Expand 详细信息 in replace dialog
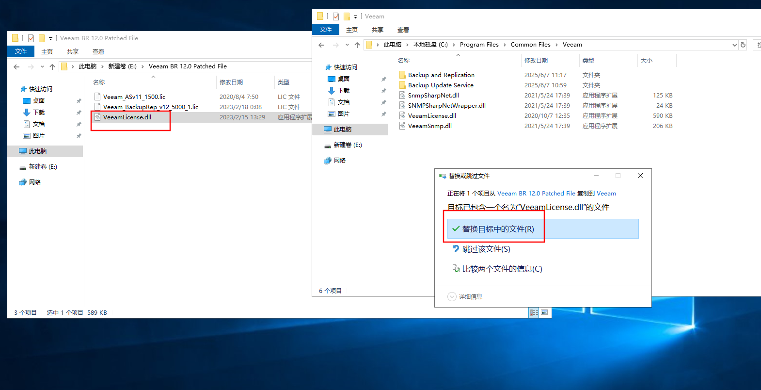 point(465,296)
